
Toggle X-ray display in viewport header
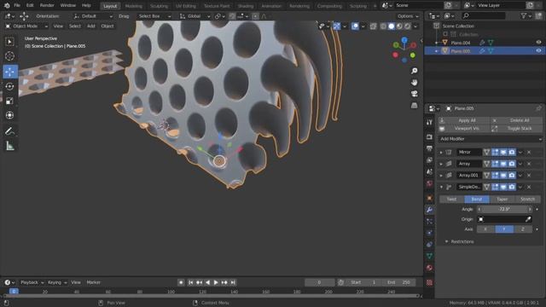point(373,26)
